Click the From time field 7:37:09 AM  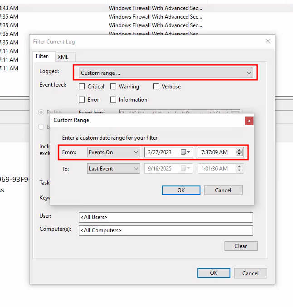coord(216,152)
